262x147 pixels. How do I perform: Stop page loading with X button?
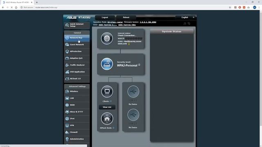tap(11, 7)
